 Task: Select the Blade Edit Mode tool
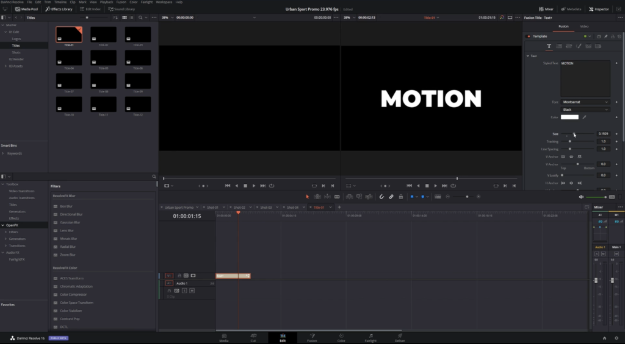pyautogui.click(x=336, y=197)
